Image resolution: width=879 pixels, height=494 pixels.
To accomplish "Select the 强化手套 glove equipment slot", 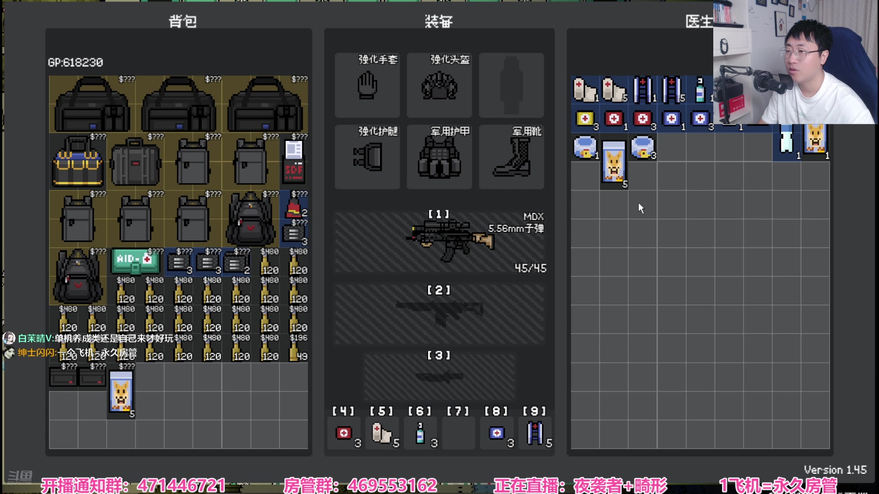I will (367, 85).
